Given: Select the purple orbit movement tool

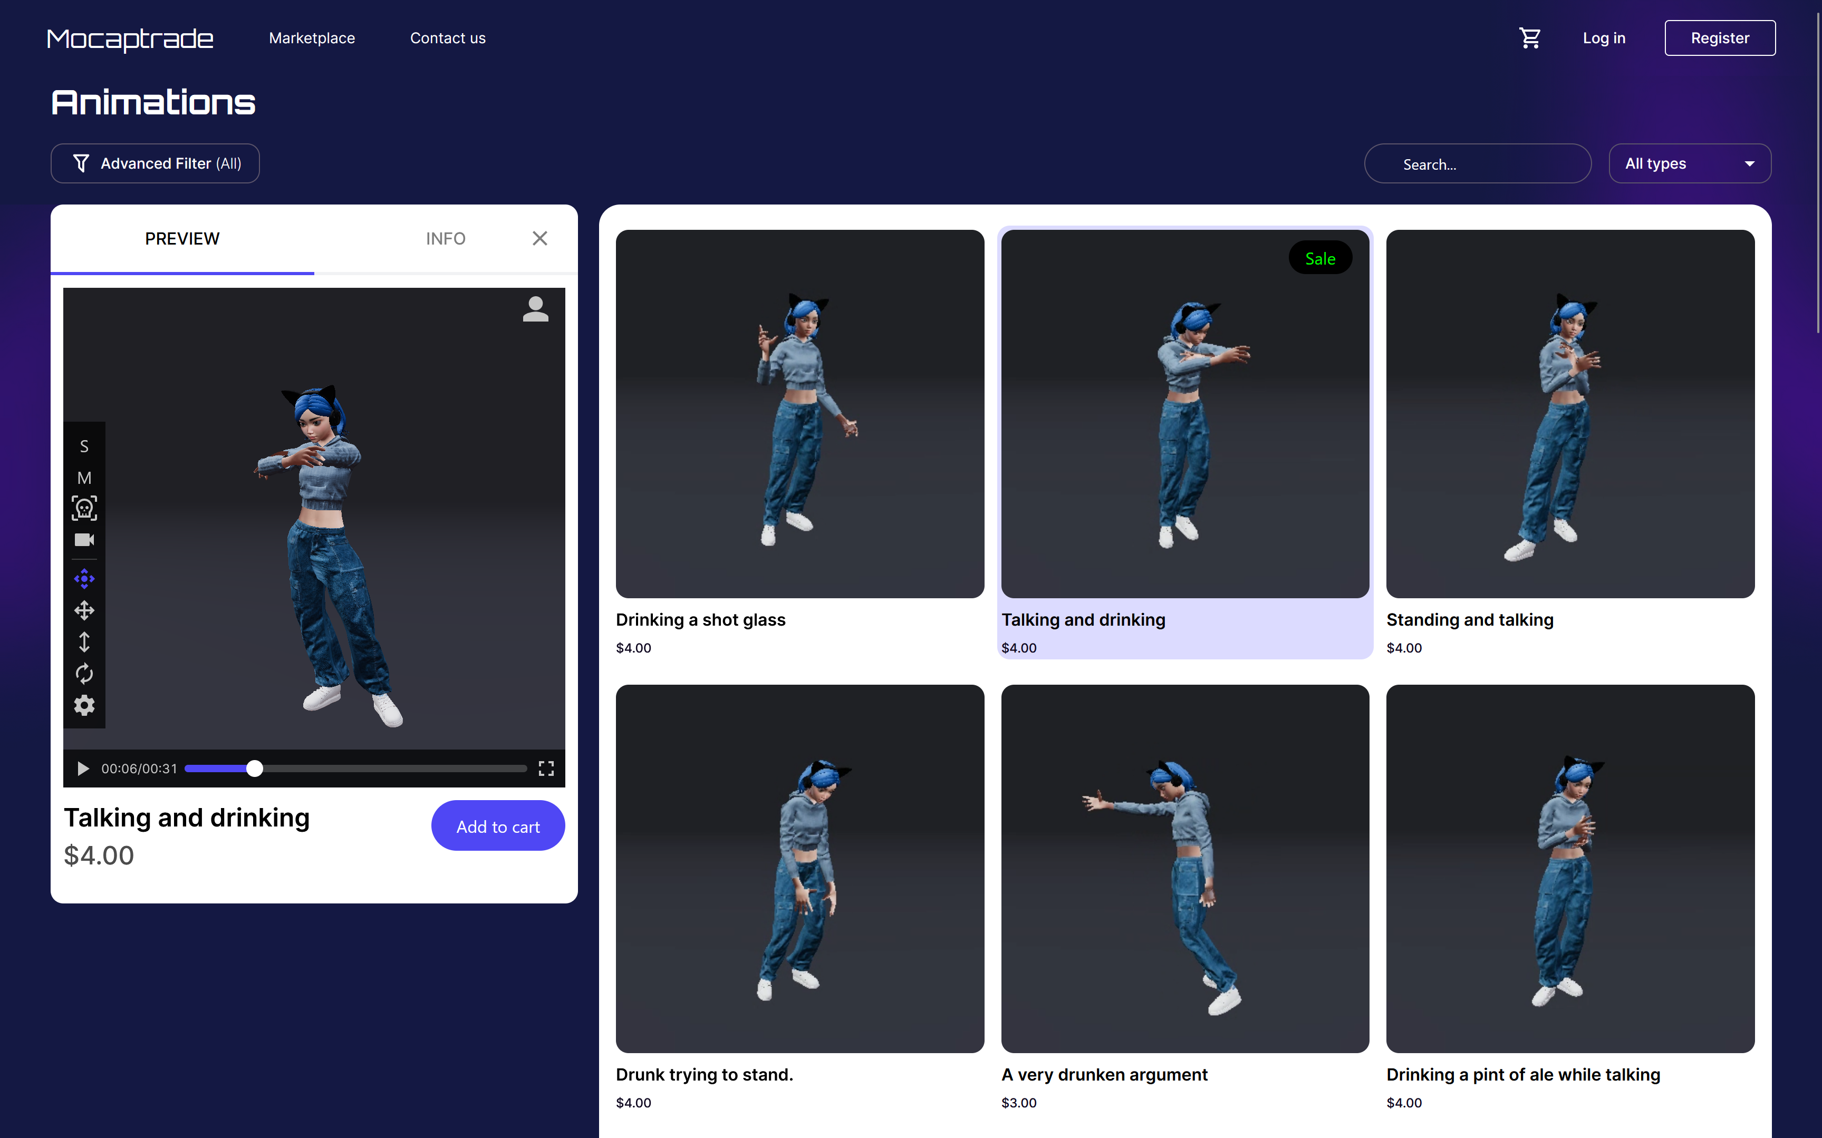Looking at the screenshot, I should tap(84, 579).
